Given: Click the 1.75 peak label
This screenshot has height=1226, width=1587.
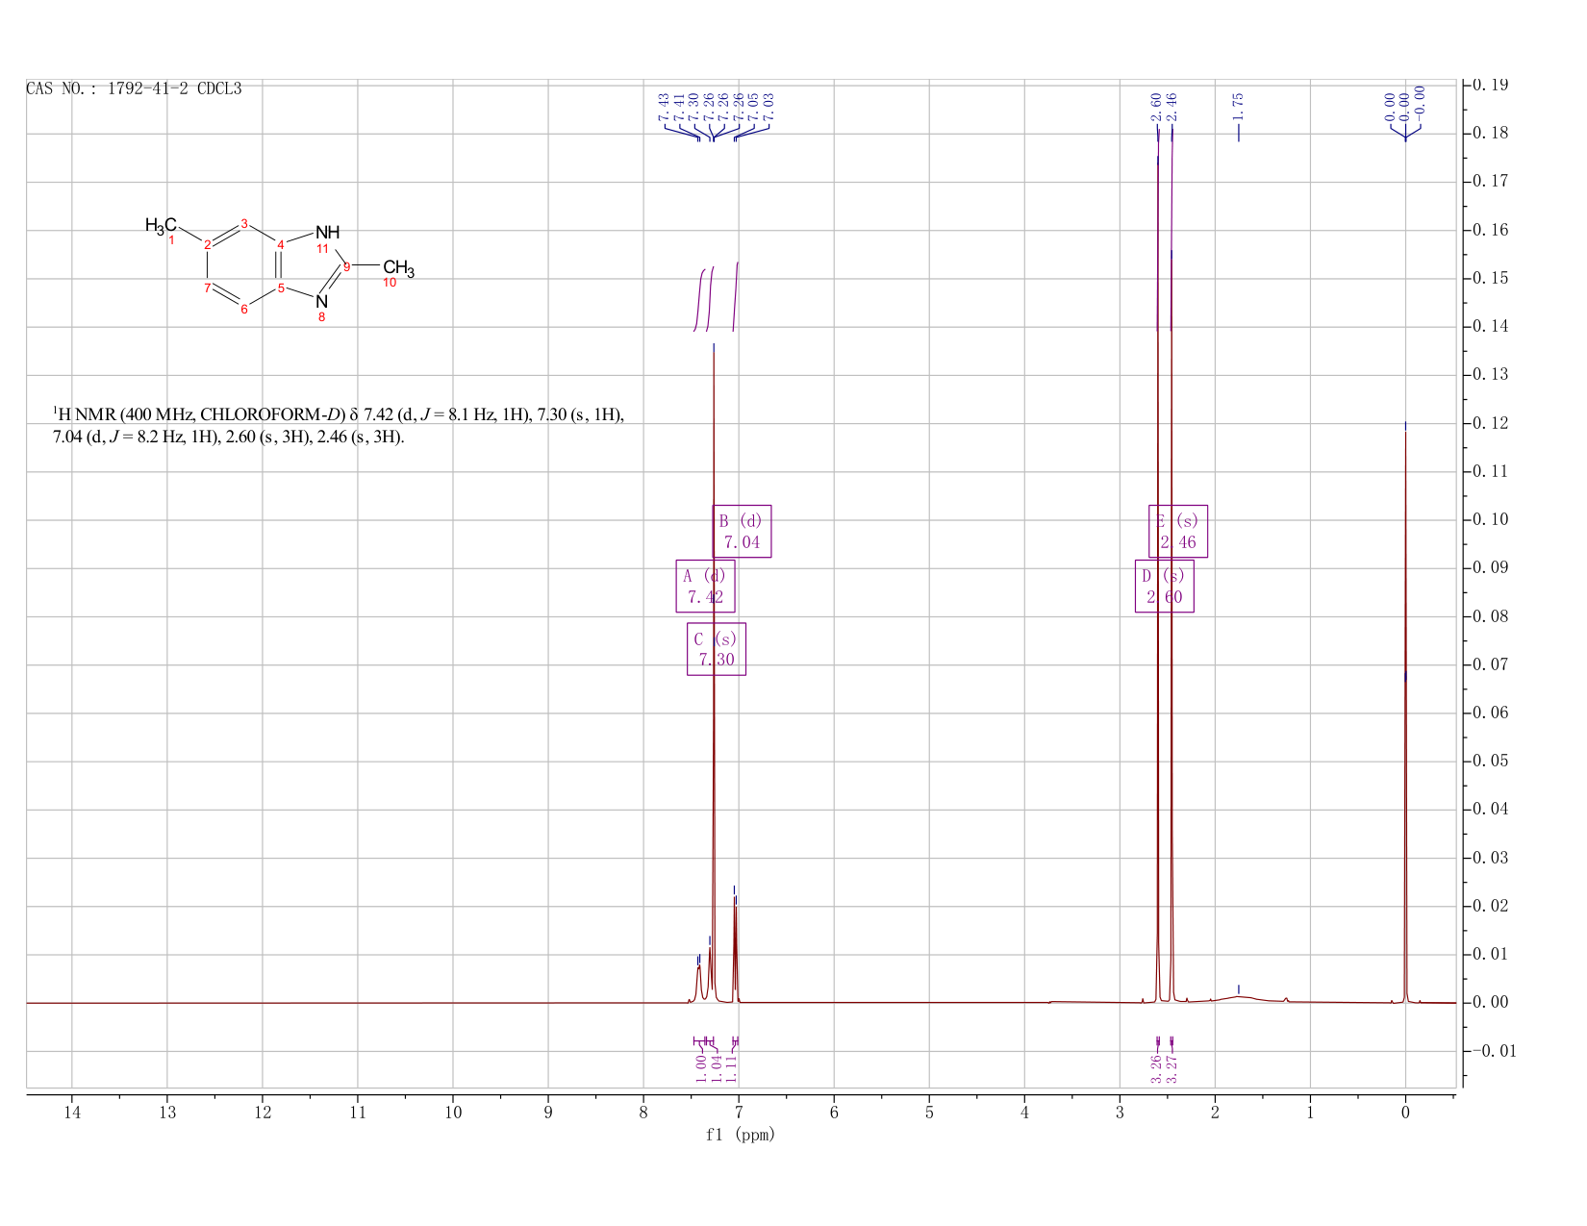Looking at the screenshot, I should 1238,105.
